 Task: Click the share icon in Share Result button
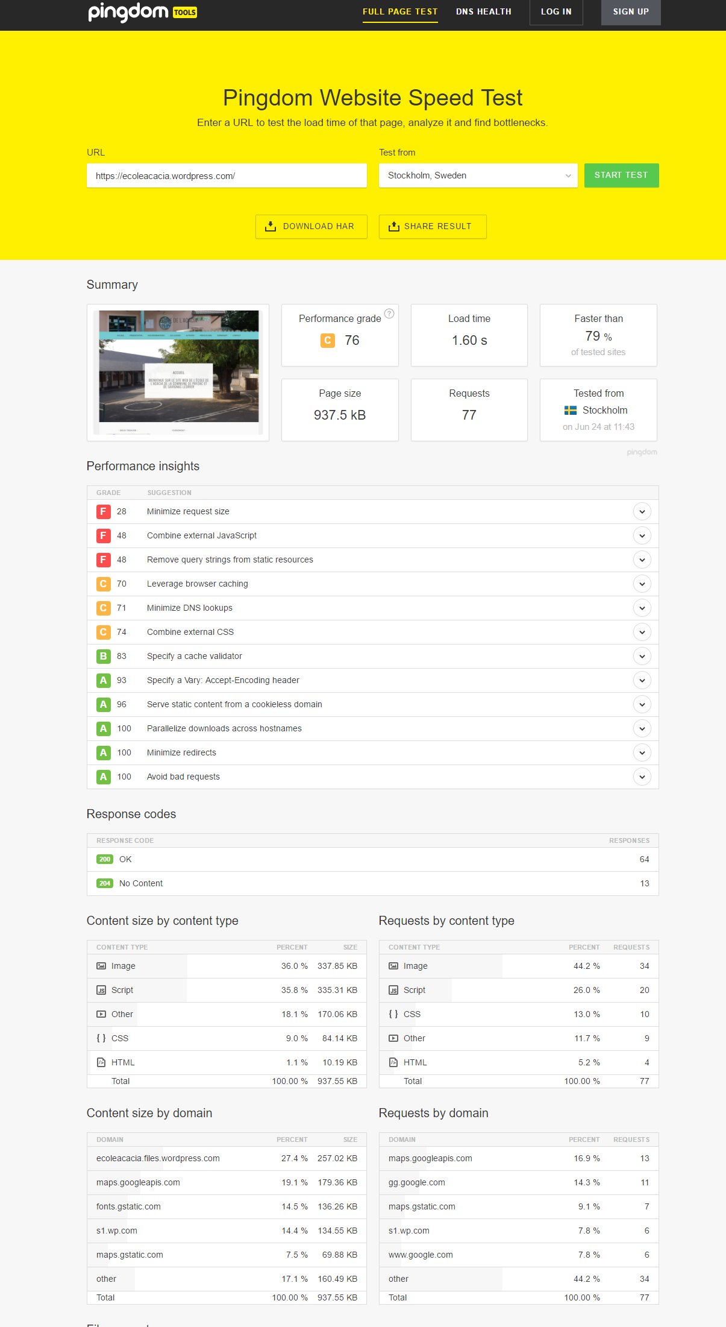(x=394, y=226)
